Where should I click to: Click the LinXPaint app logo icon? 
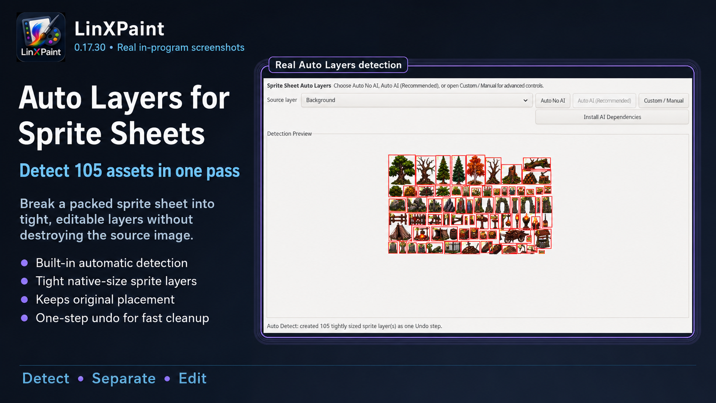pyautogui.click(x=41, y=37)
